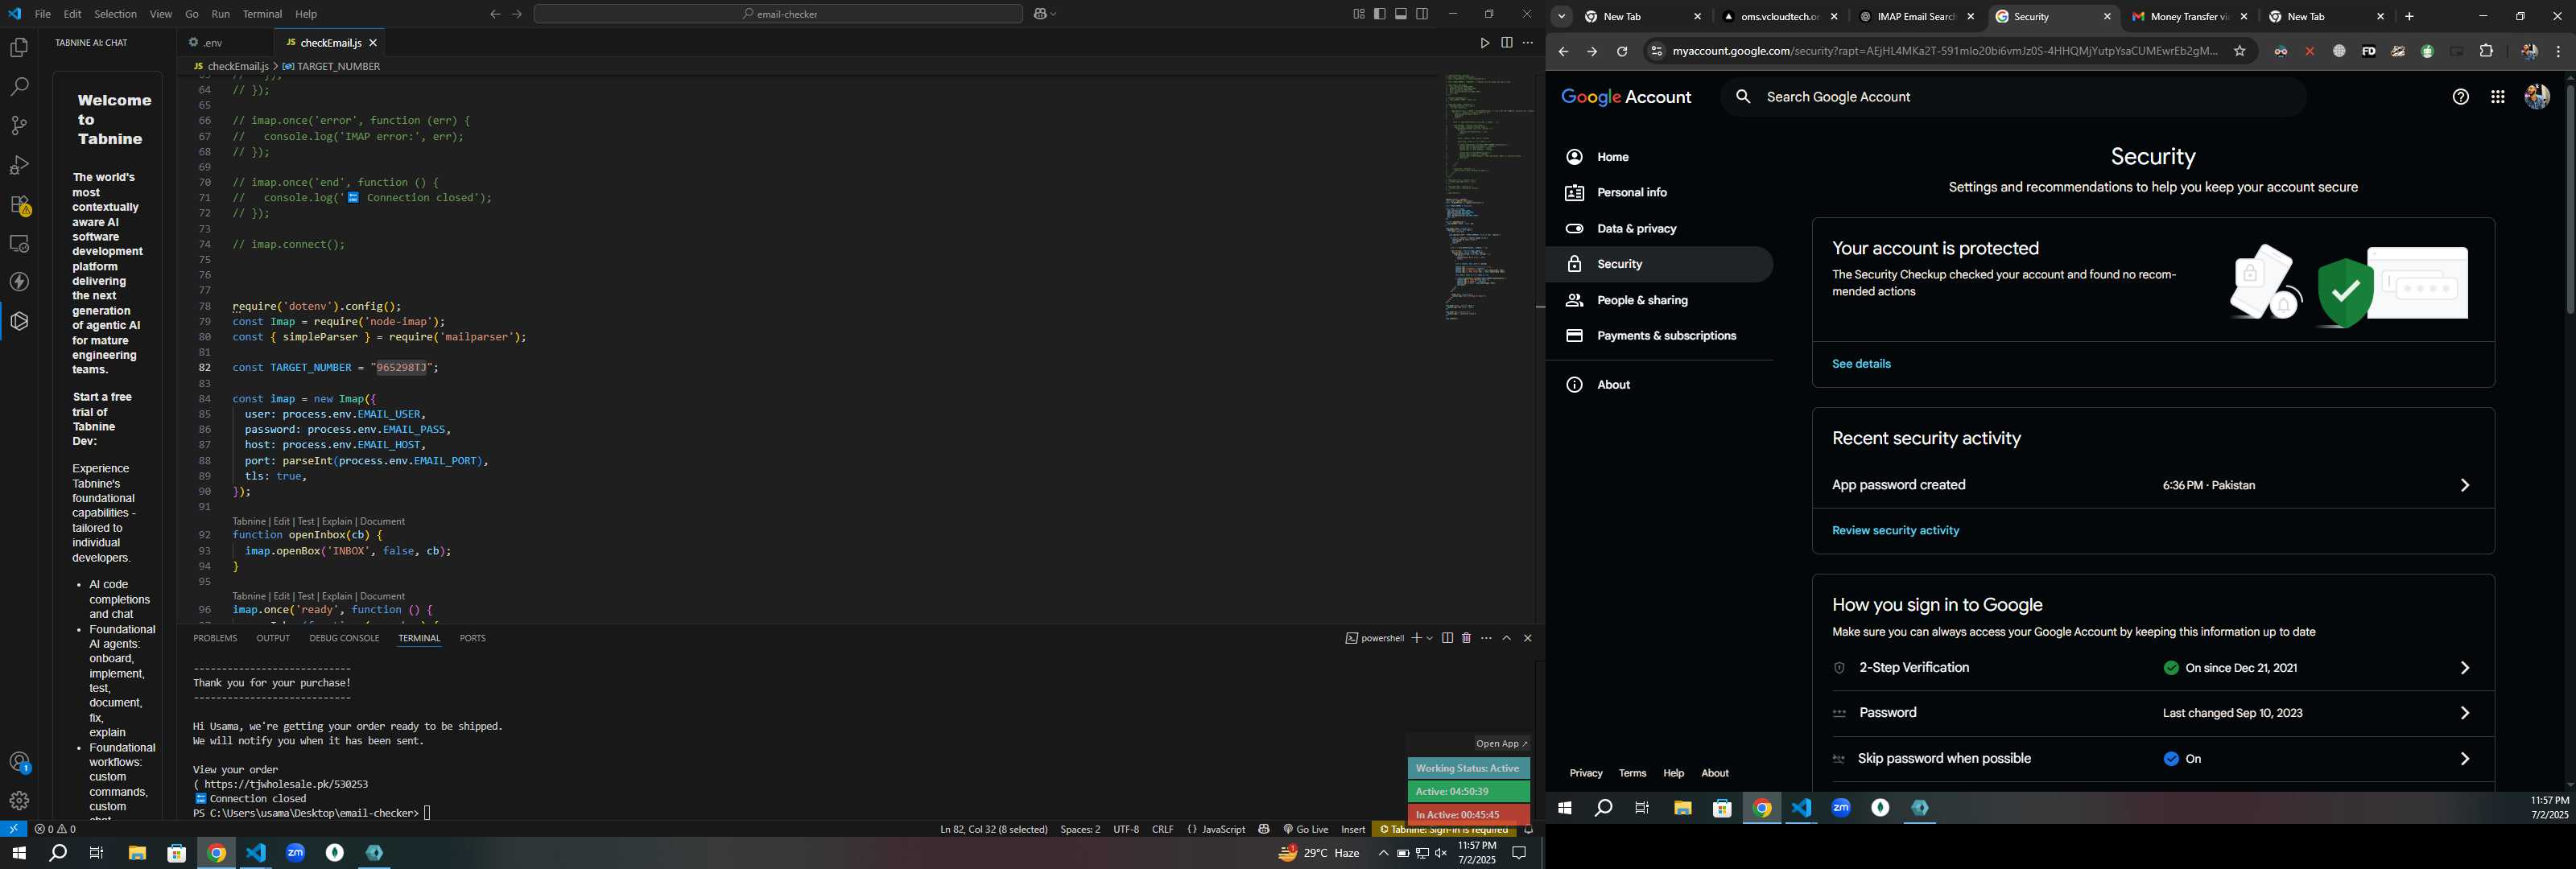Toggle the VS Code Primary Side Bar
Image resolution: width=2576 pixels, height=869 pixels.
tap(1379, 14)
